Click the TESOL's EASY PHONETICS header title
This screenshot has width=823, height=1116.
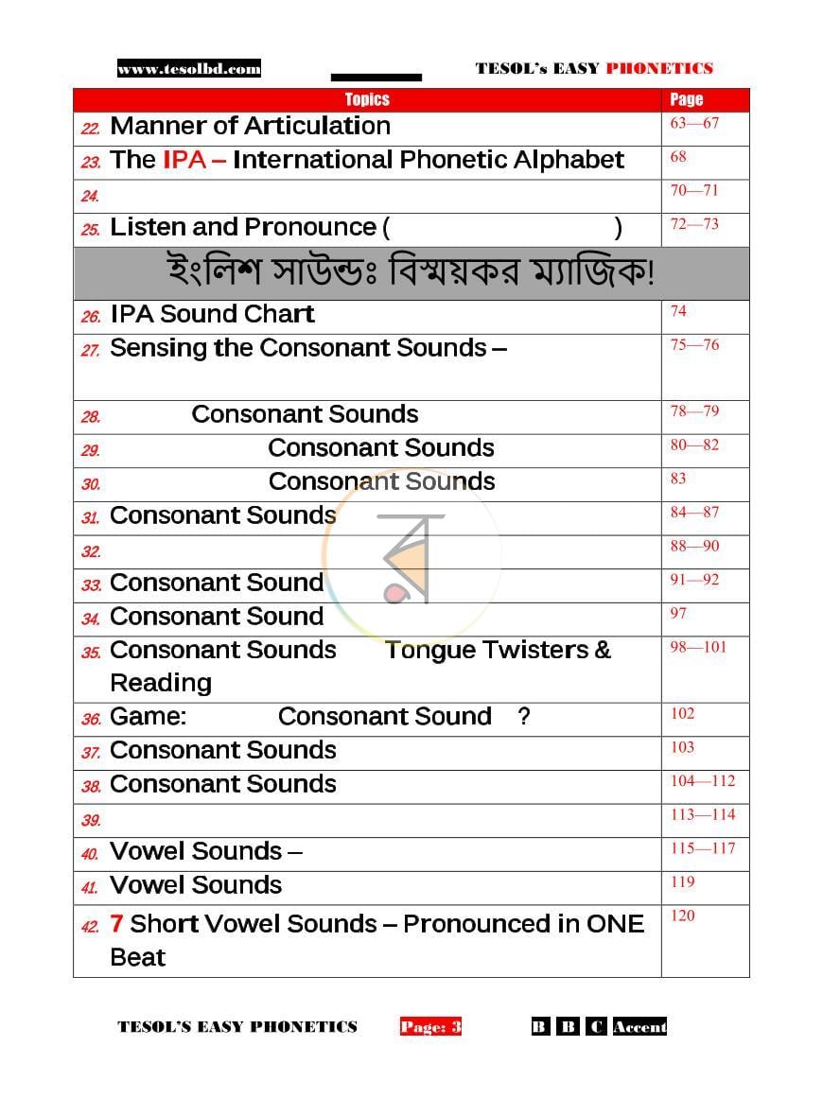click(594, 68)
